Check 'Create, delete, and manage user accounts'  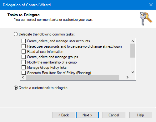[23, 41]
